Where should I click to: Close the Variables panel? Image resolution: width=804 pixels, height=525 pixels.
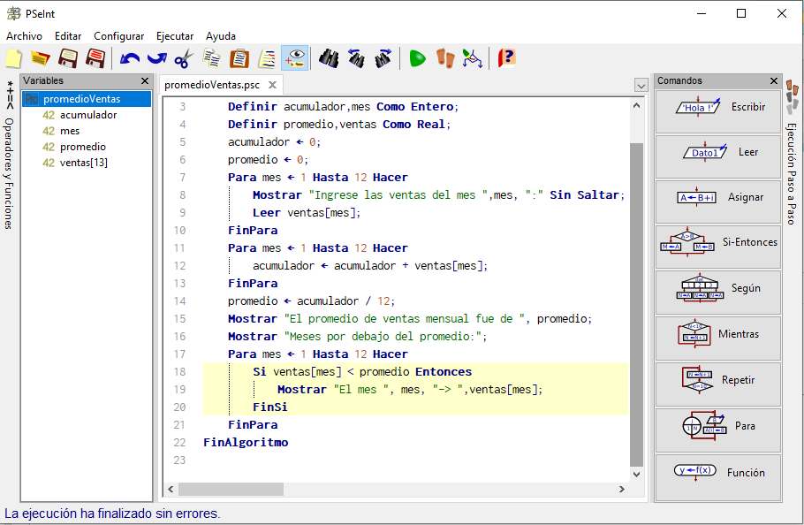tap(145, 80)
